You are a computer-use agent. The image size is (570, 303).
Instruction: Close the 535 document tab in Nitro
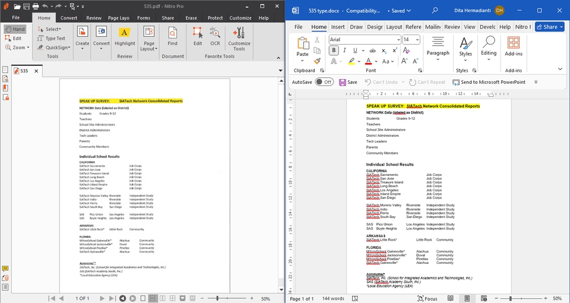(x=36, y=71)
